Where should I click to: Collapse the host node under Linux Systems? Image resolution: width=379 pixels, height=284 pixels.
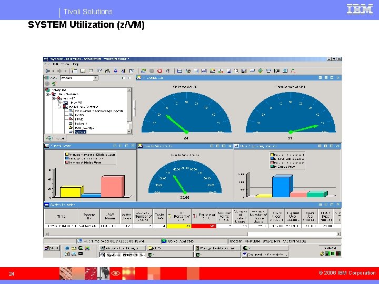pos(53,98)
